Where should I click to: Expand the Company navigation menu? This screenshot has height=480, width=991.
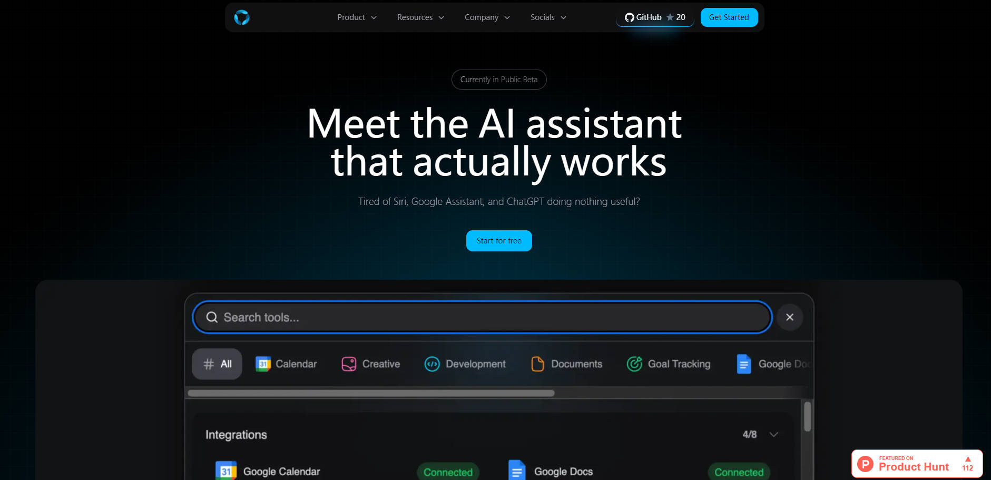(x=487, y=17)
